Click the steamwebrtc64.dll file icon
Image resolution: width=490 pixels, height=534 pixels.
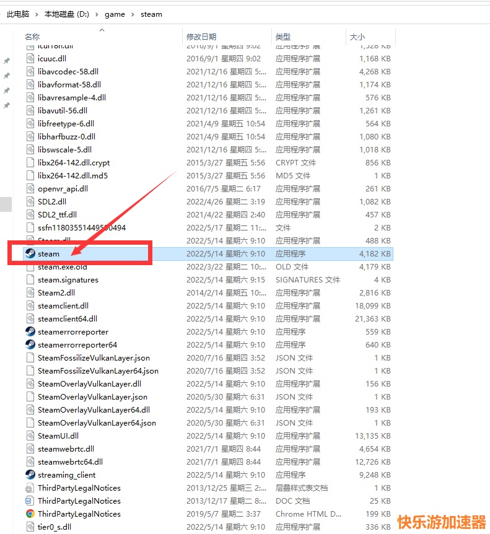[x=30, y=462]
